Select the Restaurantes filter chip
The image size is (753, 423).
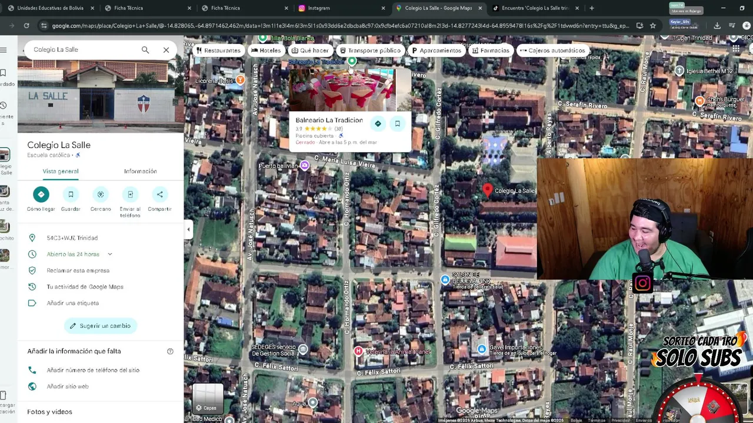pyautogui.click(x=218, y=51)
